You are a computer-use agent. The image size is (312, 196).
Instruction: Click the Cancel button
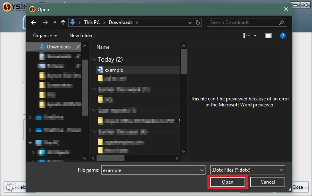[267, 182]
